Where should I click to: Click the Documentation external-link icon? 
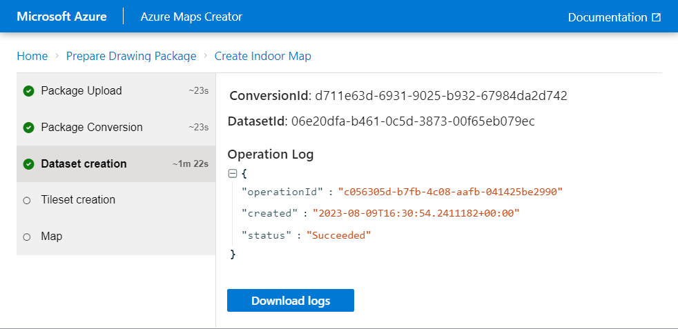[x=657, y=17]
